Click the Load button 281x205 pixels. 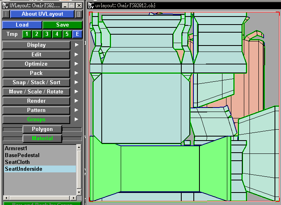tap(22, 25)
